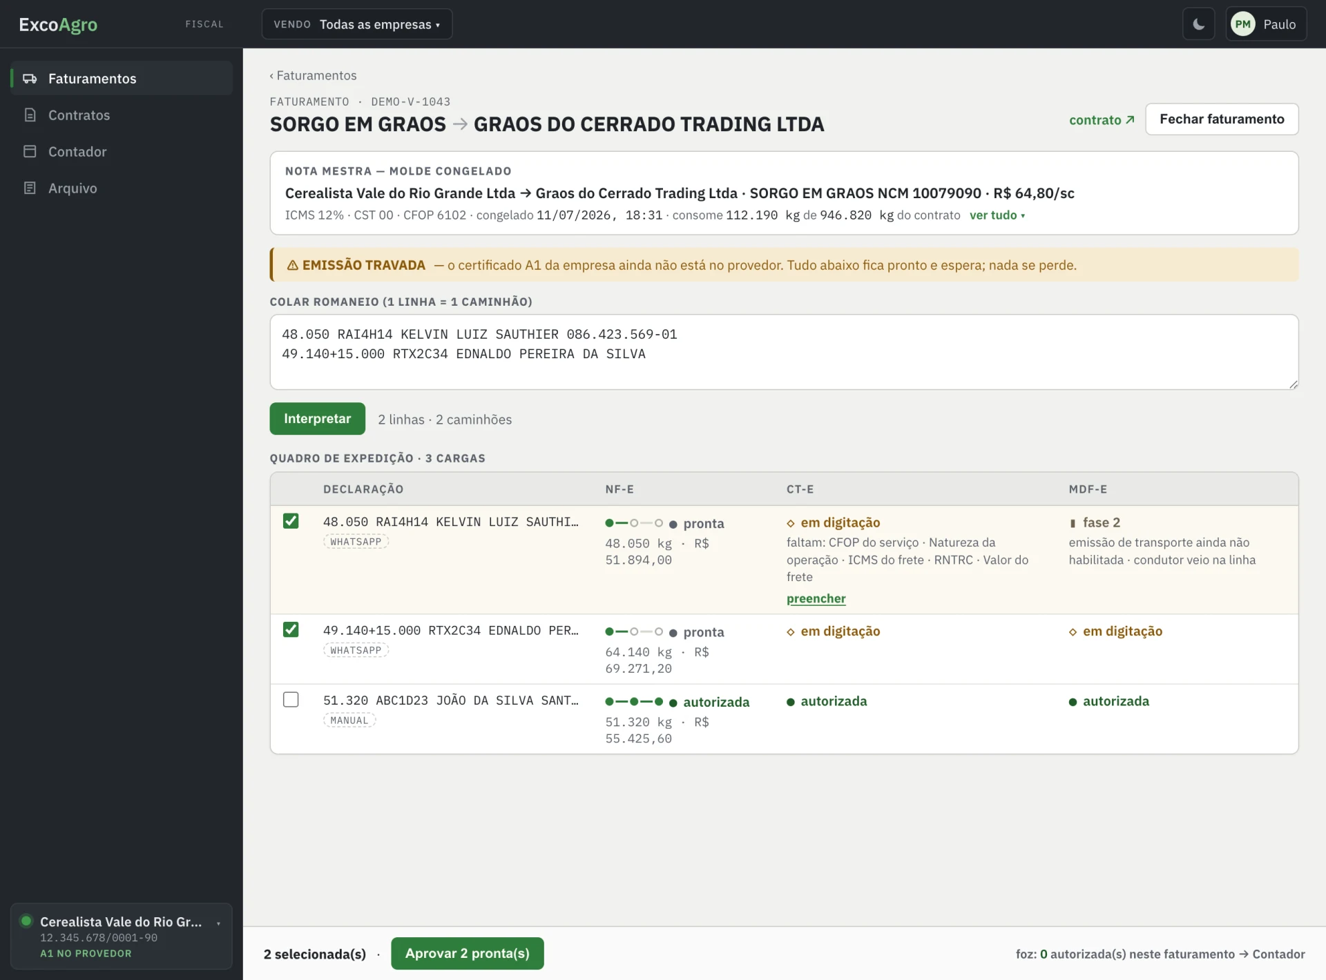Image resolution: width=1326 pixels, height=980 pixels.
Task: Click the fase 2 bar icon
Action: pos(1073,524)
